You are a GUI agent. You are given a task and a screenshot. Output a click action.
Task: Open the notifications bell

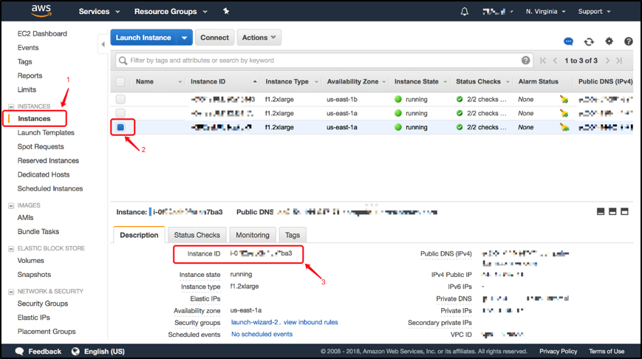point(464,12)
